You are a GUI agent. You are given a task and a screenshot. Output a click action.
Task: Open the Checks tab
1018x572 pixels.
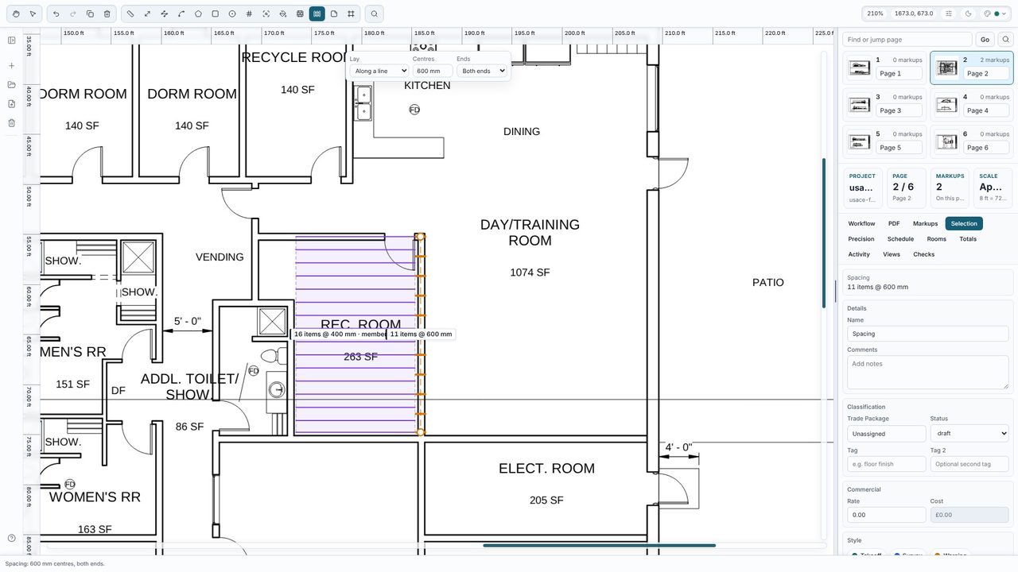(923, 254)
